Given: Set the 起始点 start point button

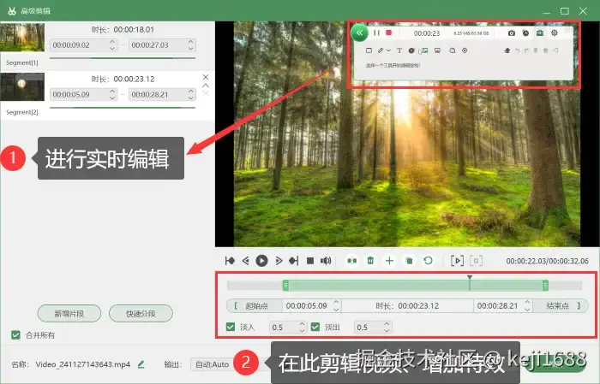Looking at the screenshot, I should point(255,306).
